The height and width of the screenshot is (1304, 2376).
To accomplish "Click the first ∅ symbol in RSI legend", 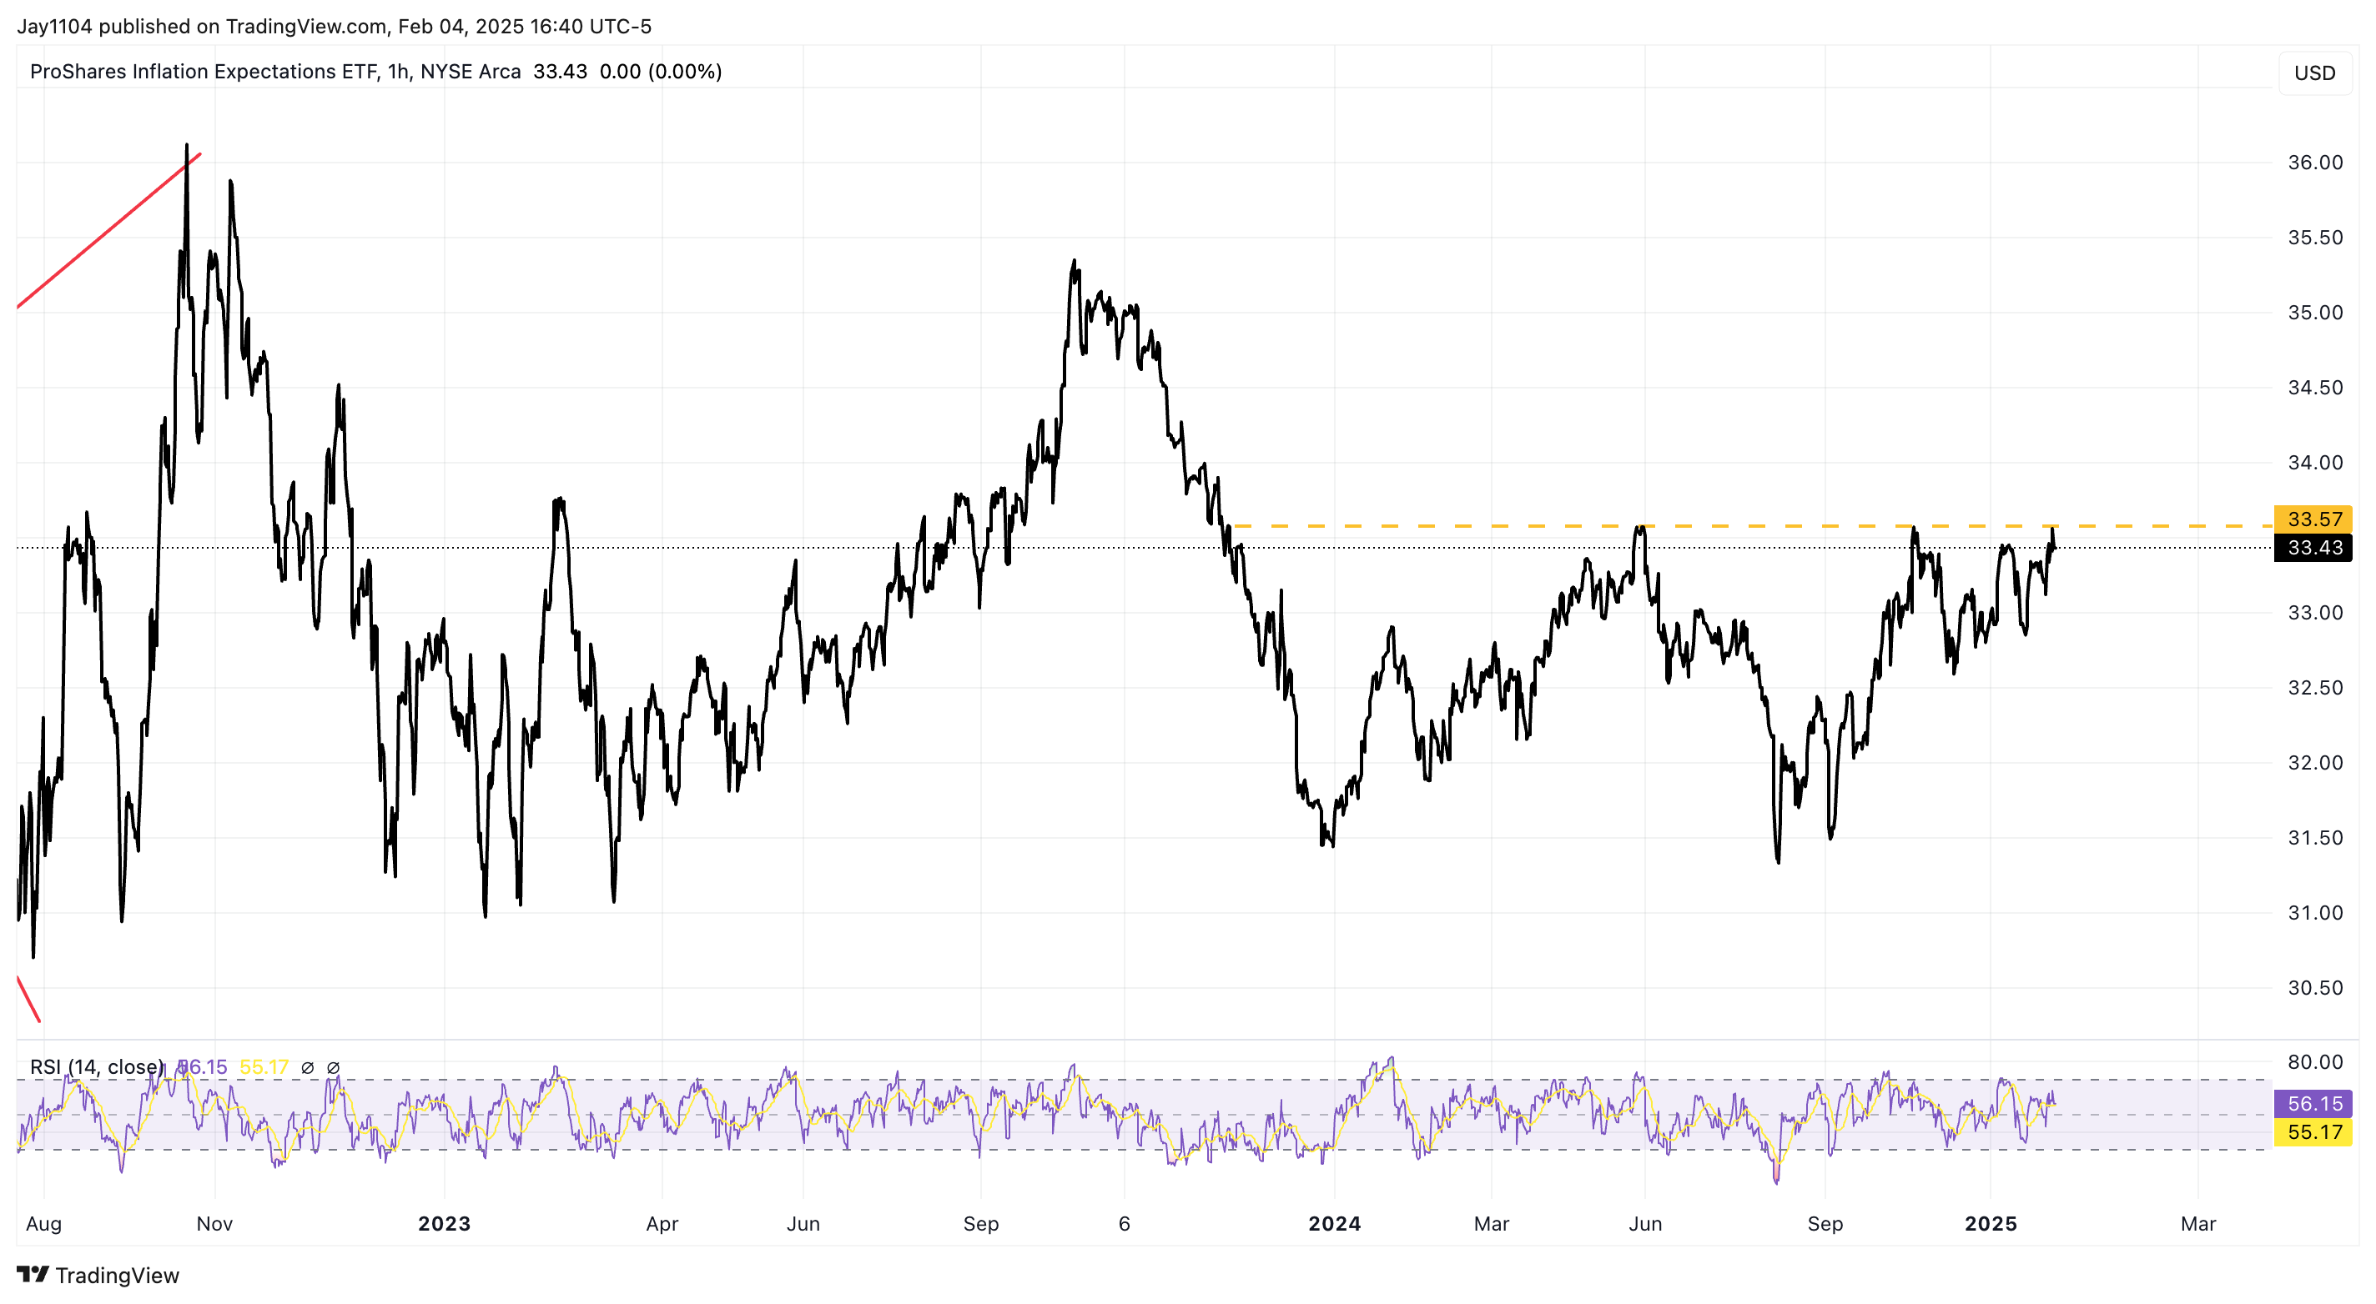I will 308,1068.
